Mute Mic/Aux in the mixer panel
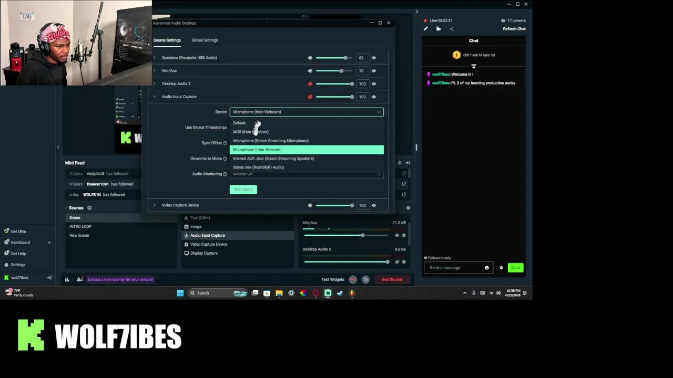This screenshot has height=378, width=673. point(397,236)
